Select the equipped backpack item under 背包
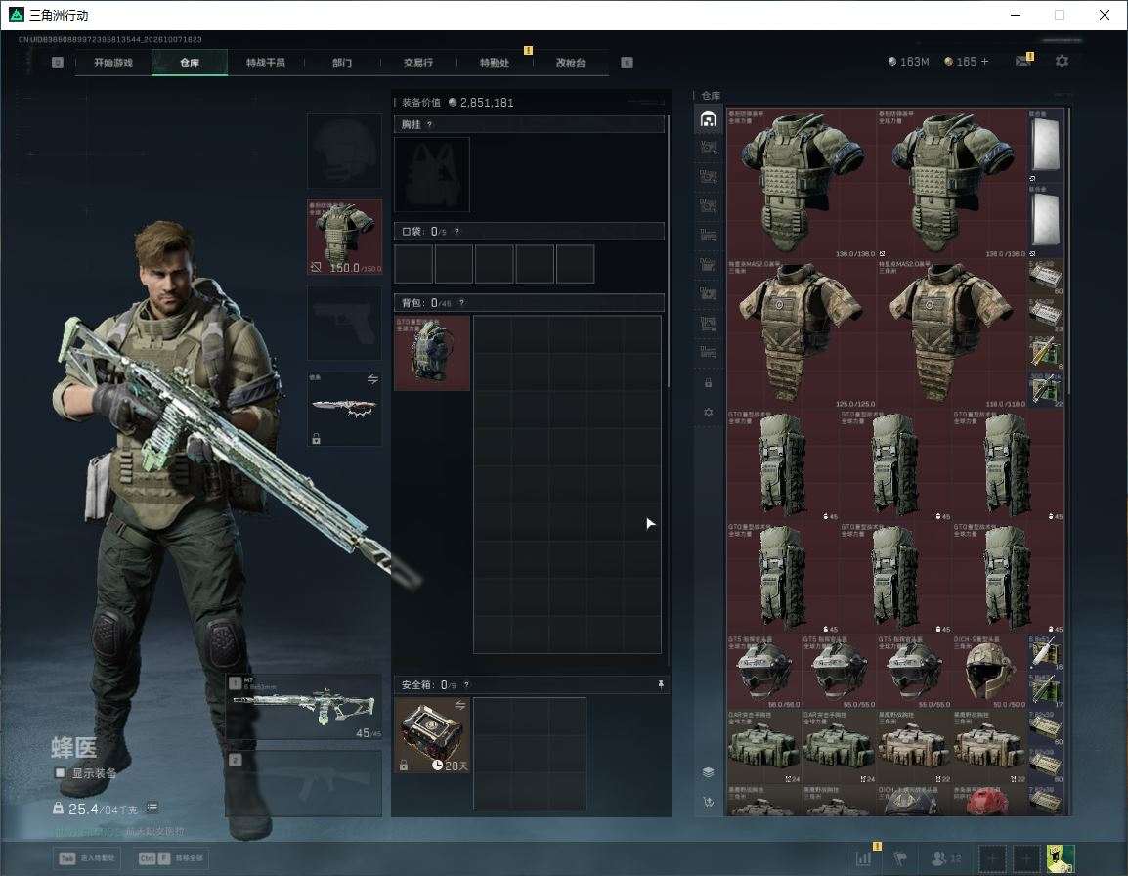The image size is (1128, 876). pyautogui.click(x=432, y=353)
